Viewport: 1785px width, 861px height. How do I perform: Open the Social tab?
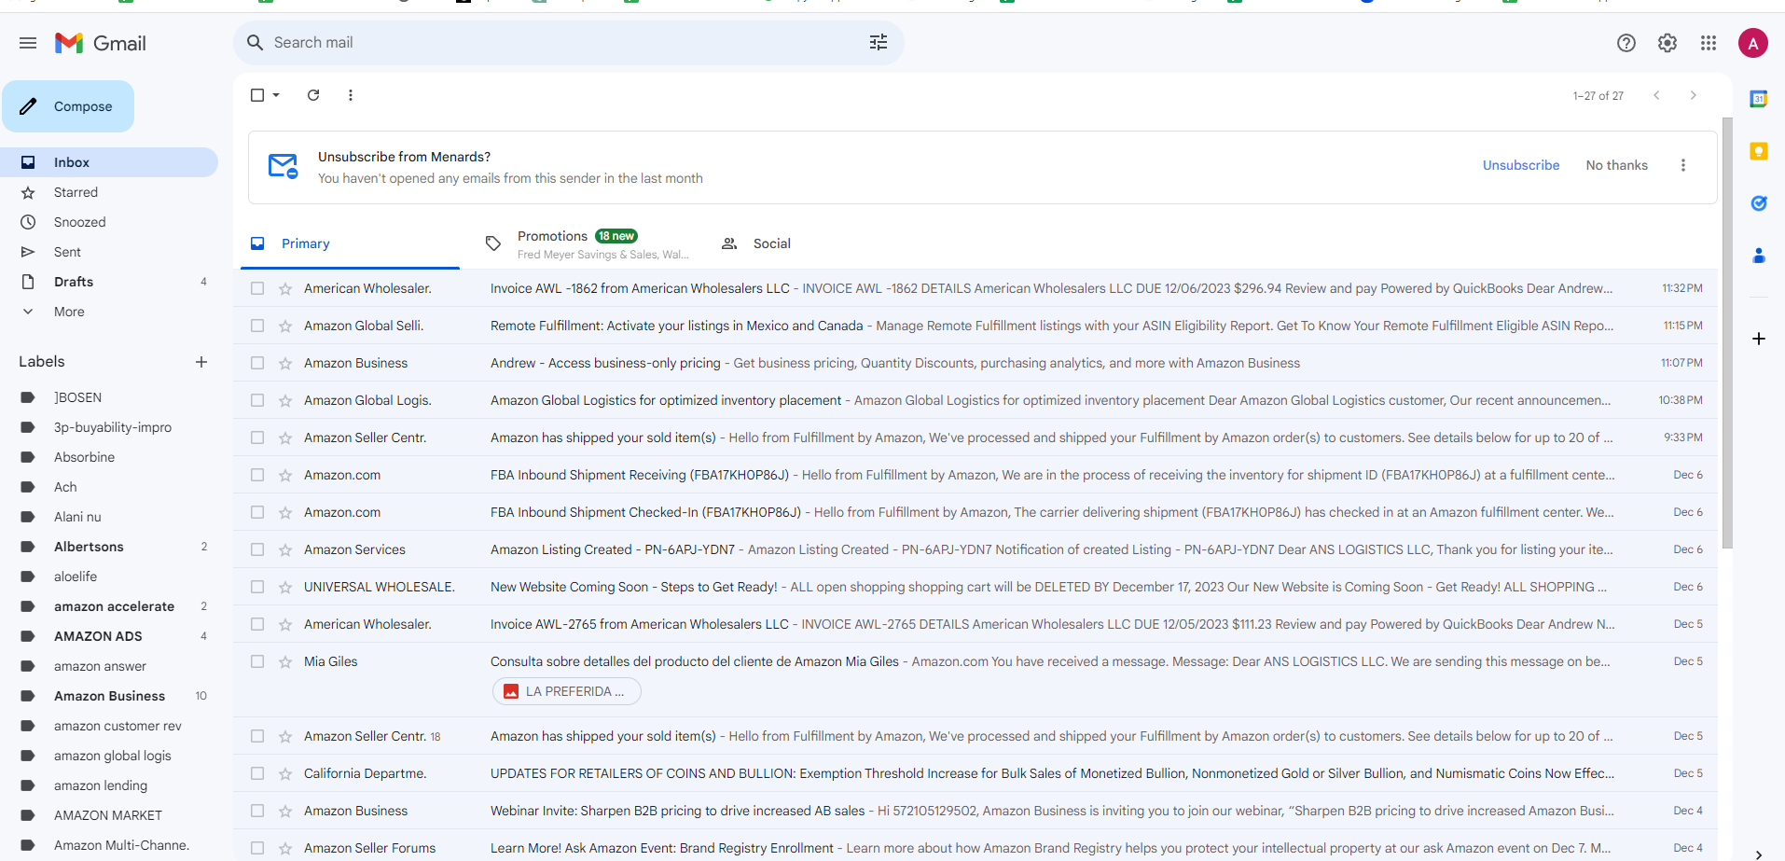pos(756,243)
